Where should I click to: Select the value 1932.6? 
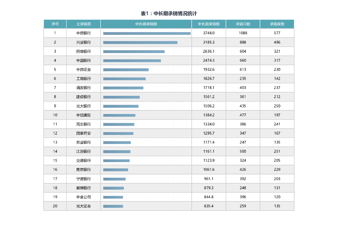pyautogui.click(x=209, y=70)
